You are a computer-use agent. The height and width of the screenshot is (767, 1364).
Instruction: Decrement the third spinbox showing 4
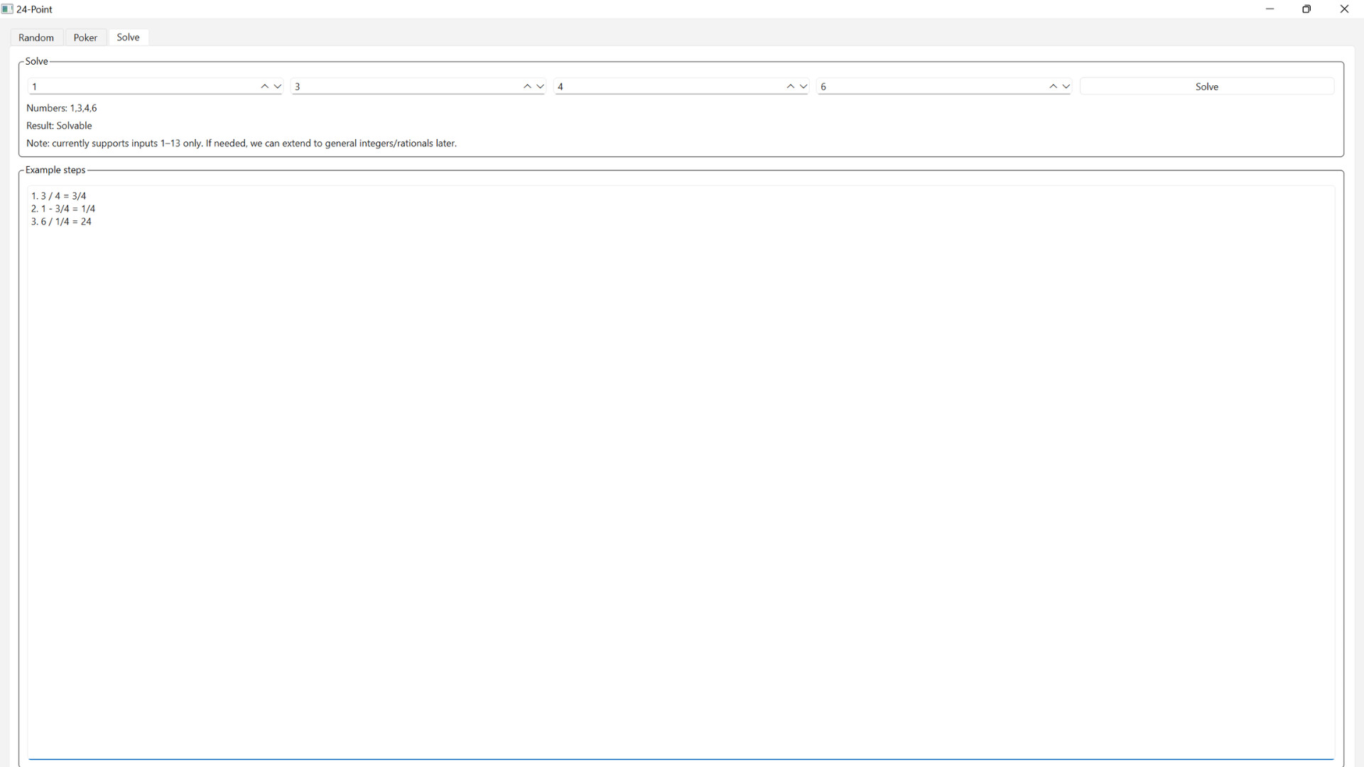coord(803,87)
